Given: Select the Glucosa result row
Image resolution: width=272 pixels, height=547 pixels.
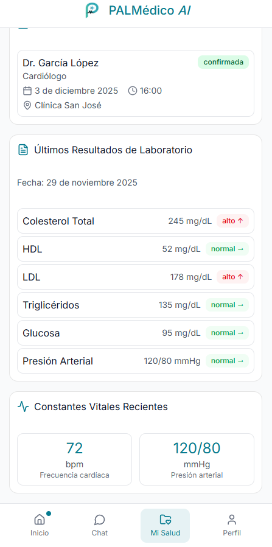Looking at the screenshot, I should point(136,333).
